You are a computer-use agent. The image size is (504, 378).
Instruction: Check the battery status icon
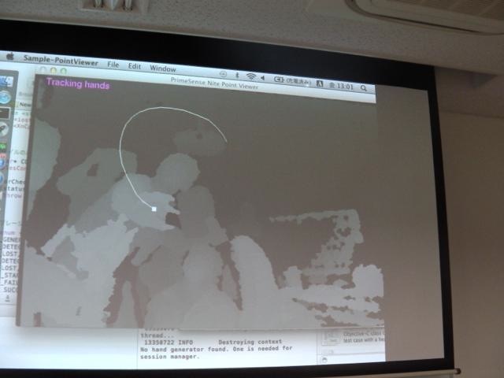pos(280,79)
